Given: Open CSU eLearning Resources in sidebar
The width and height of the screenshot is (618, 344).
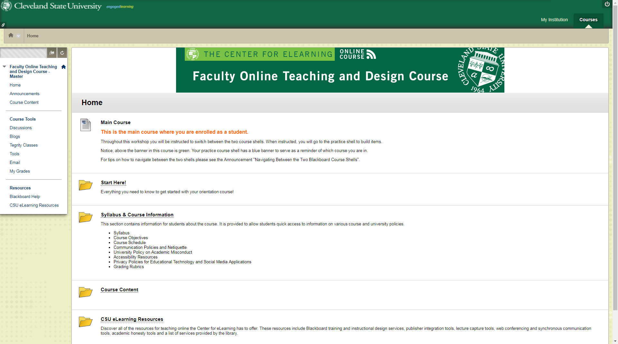Looking at the screenshot, I should coord(34,205).
